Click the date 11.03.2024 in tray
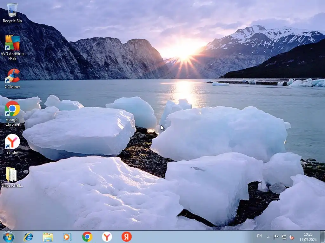This screenshot has height=243, width=325. click(308, 240)
